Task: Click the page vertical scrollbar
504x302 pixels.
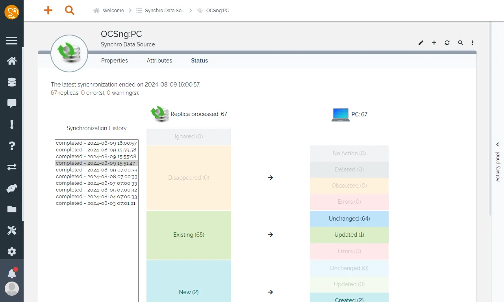Action: click(490, 118)
